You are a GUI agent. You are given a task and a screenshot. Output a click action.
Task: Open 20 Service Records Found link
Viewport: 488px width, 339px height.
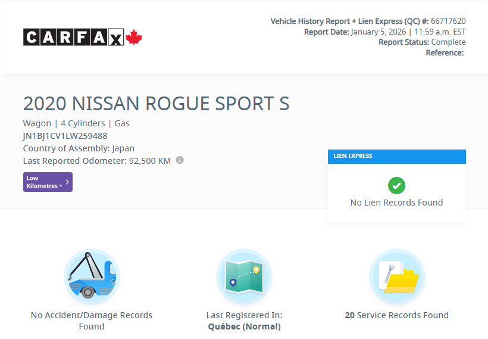click(x=397, y=315)
